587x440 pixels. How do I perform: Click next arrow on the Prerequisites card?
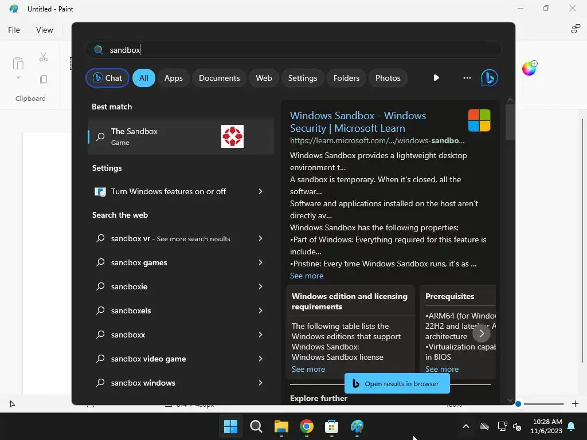click(x=482, y=333)
